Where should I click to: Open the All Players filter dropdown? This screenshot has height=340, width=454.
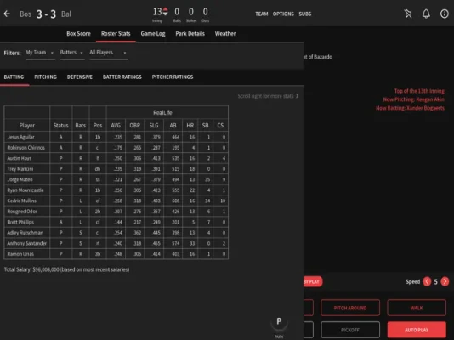point(108,53)
